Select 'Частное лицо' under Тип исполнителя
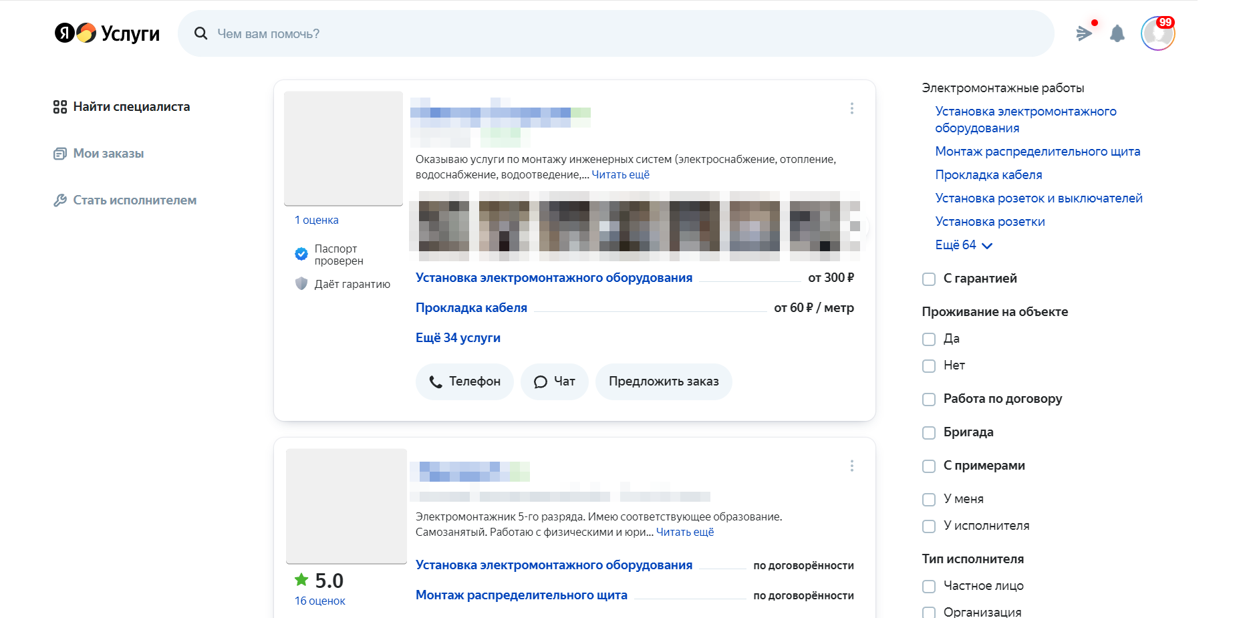This screenshot has height=618, width=1243. click(928, 586)
